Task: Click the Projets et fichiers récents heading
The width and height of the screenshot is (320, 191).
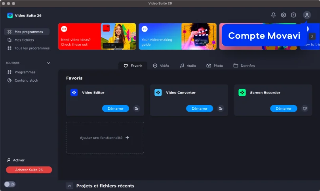Action: coord(105,186)
